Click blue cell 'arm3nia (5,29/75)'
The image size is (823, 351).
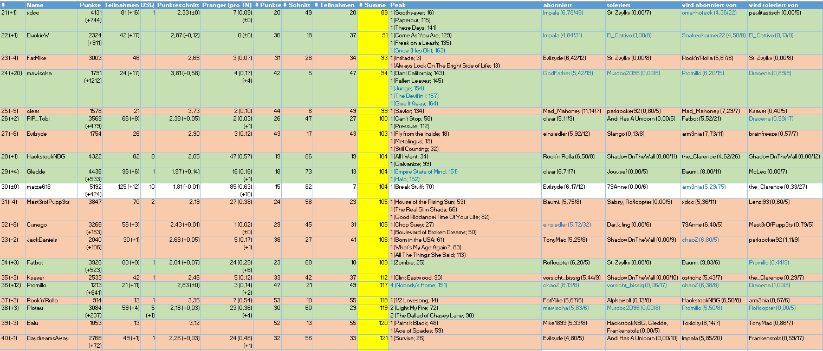[x=703, y=187]
